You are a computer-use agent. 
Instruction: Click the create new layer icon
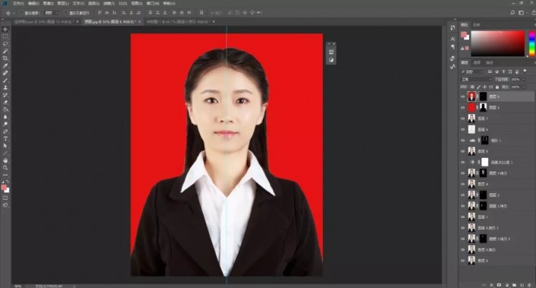click(x=522, y=285)
